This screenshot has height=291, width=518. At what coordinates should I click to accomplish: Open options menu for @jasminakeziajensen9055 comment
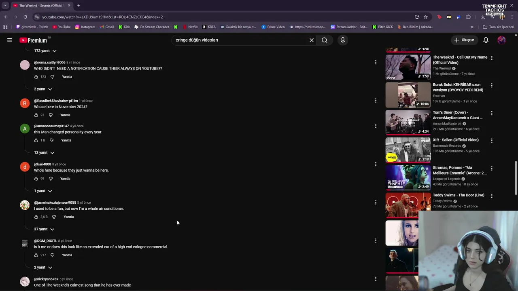[376, 202]
